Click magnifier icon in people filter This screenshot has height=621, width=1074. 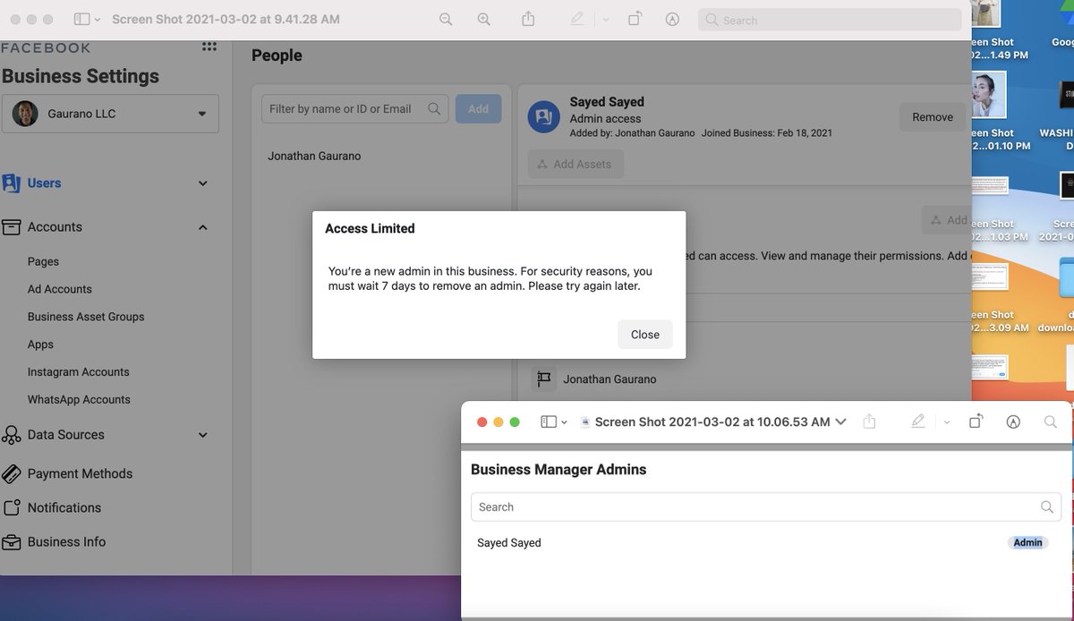(434, 108)
